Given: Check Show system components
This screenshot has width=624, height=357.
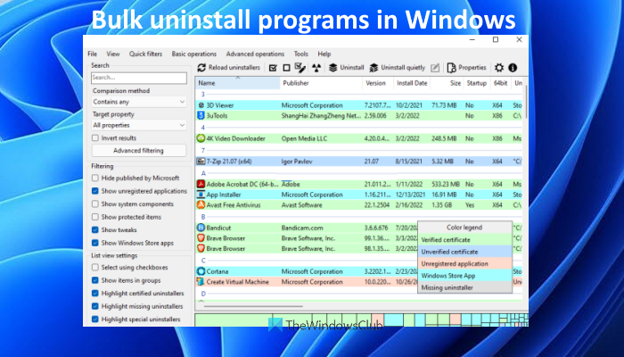Looking at the screenshot, I should click(x=95, y=204).
